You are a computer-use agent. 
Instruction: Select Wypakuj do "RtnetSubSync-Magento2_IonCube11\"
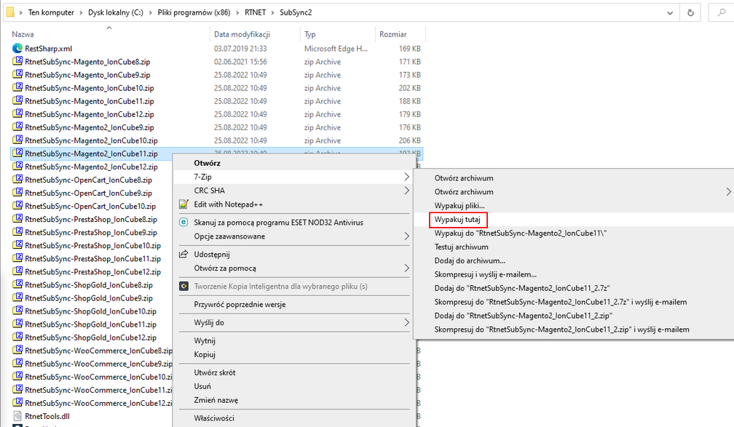point(520,233)
